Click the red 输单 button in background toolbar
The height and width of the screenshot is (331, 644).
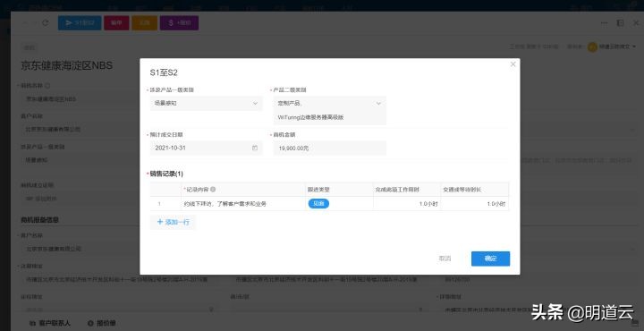(x=116, y=23)
